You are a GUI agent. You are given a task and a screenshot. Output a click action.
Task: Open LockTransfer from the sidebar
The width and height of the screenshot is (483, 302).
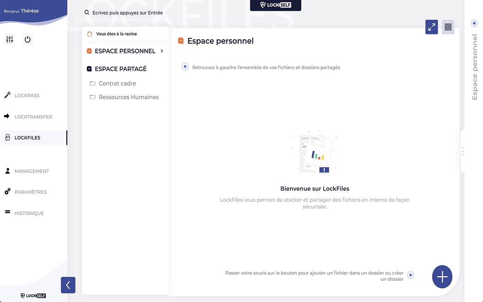tap(33, 117)
